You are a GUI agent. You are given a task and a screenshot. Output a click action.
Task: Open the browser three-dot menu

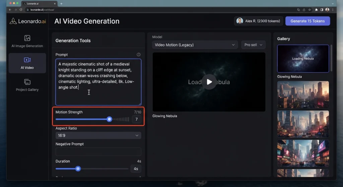point(333,10)
